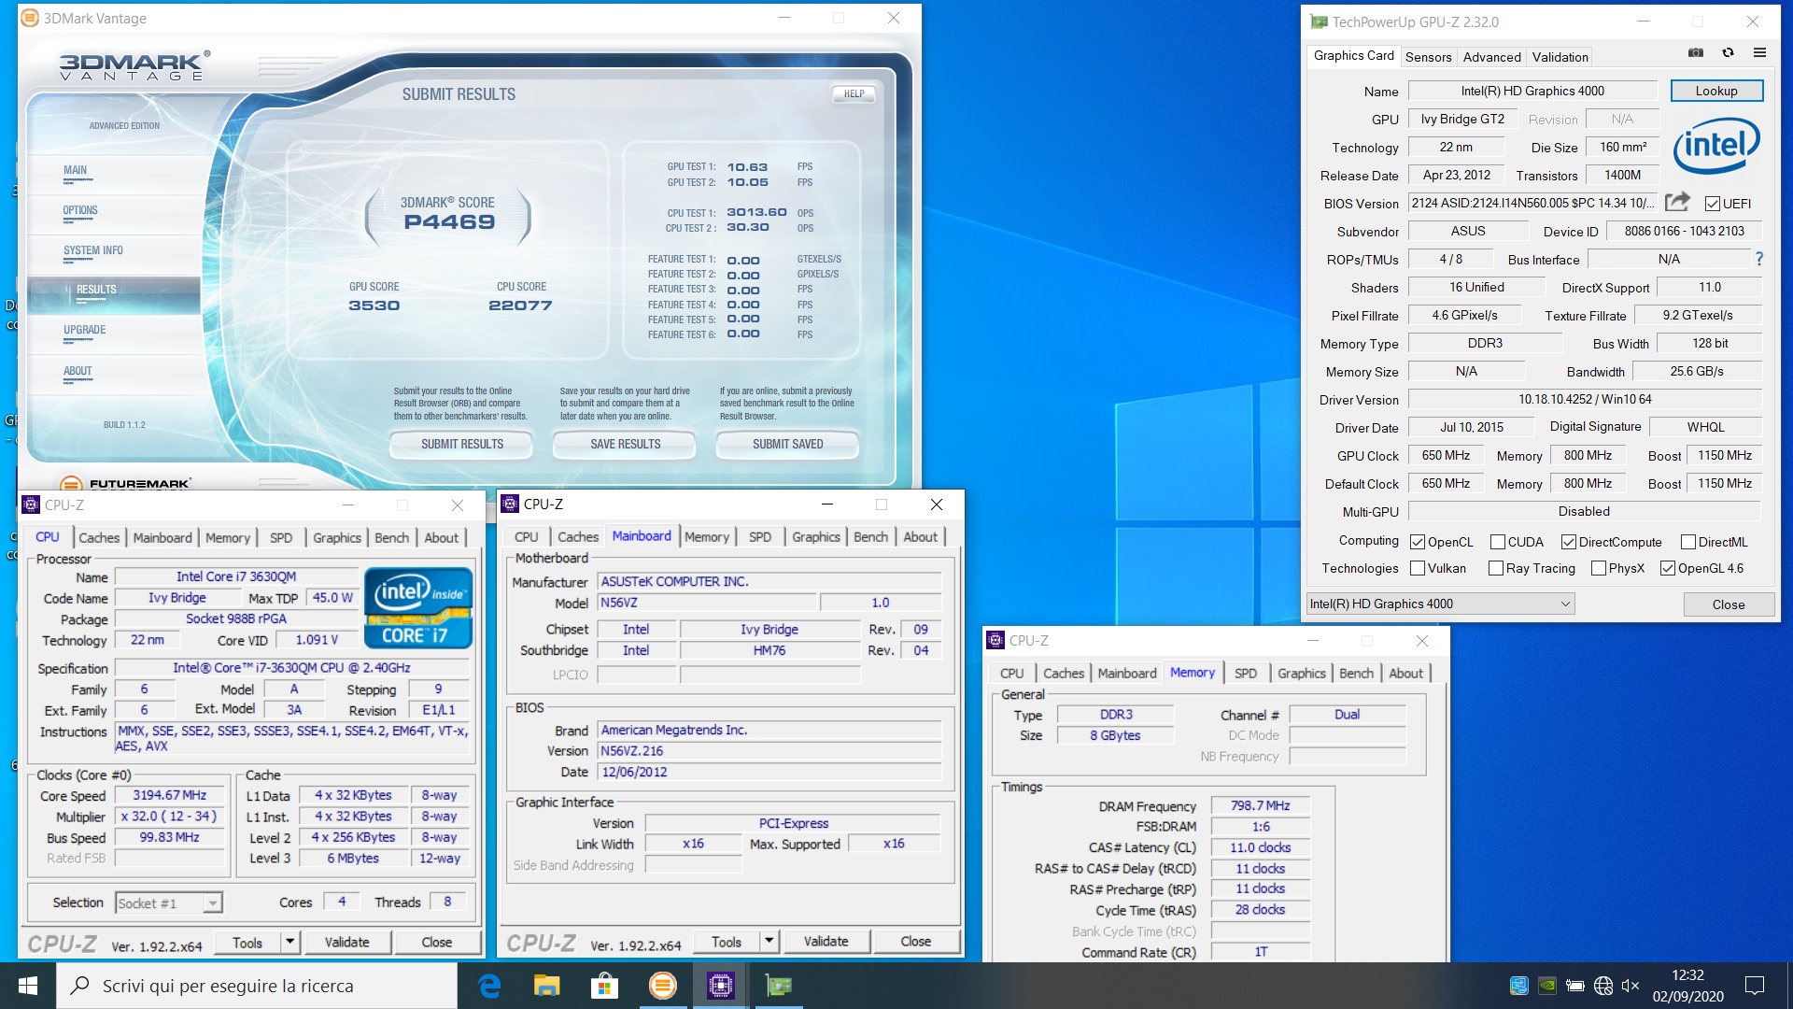The width and height of the screenshot is (1793, 1009).
Task: Click the GPU-Z taskbar icon
Action: tap(778, 986)
